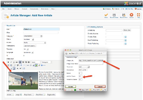Collapse the Publishing Options panel
This screenshot has height=100, width=143.
(x=87, y=27)
